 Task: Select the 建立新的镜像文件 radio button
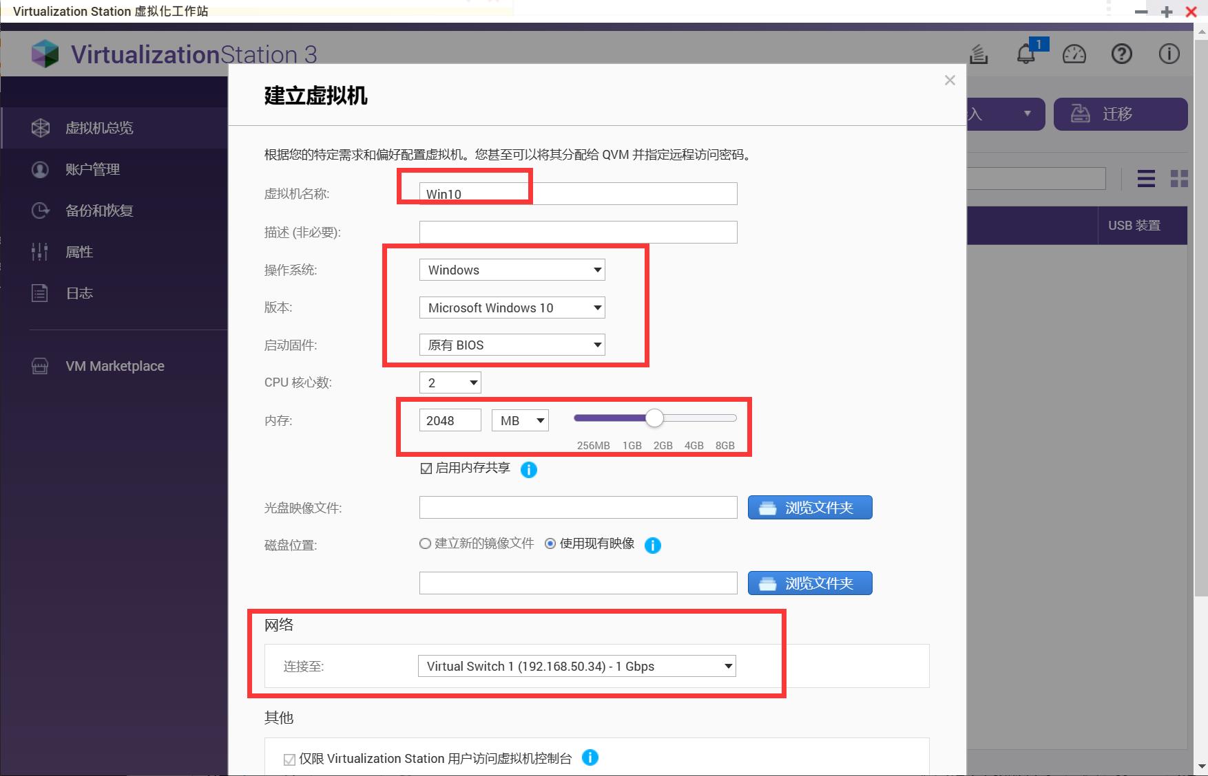(424, 543)
